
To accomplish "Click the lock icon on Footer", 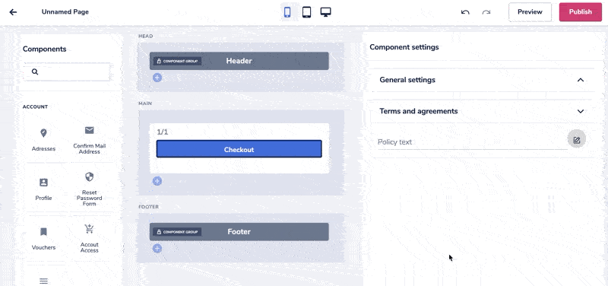I will tap(159, 232).
